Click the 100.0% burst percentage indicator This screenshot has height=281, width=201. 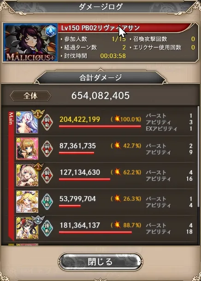[x=126, y=119]
